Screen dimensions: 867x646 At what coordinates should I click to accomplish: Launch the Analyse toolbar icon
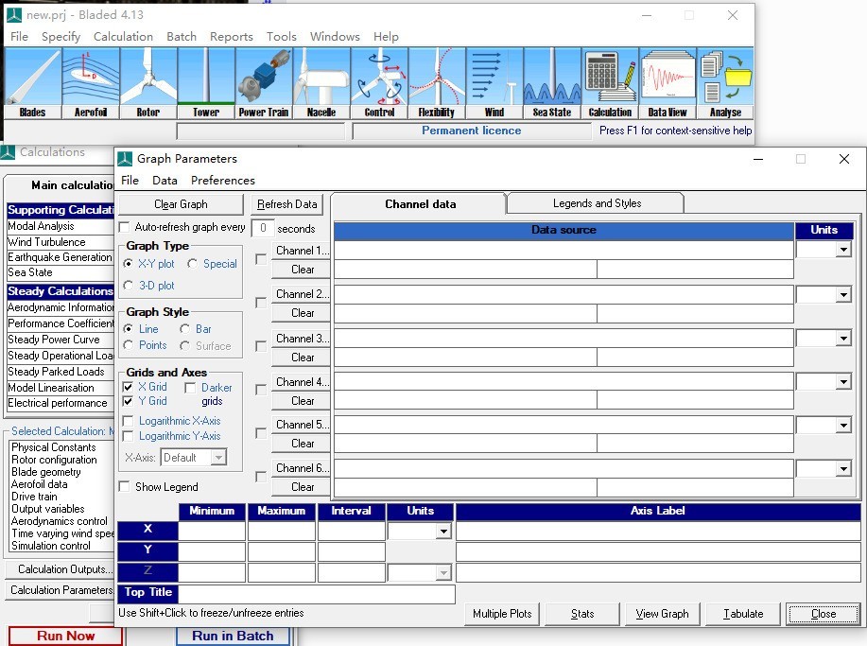click(x=725, y=83)
